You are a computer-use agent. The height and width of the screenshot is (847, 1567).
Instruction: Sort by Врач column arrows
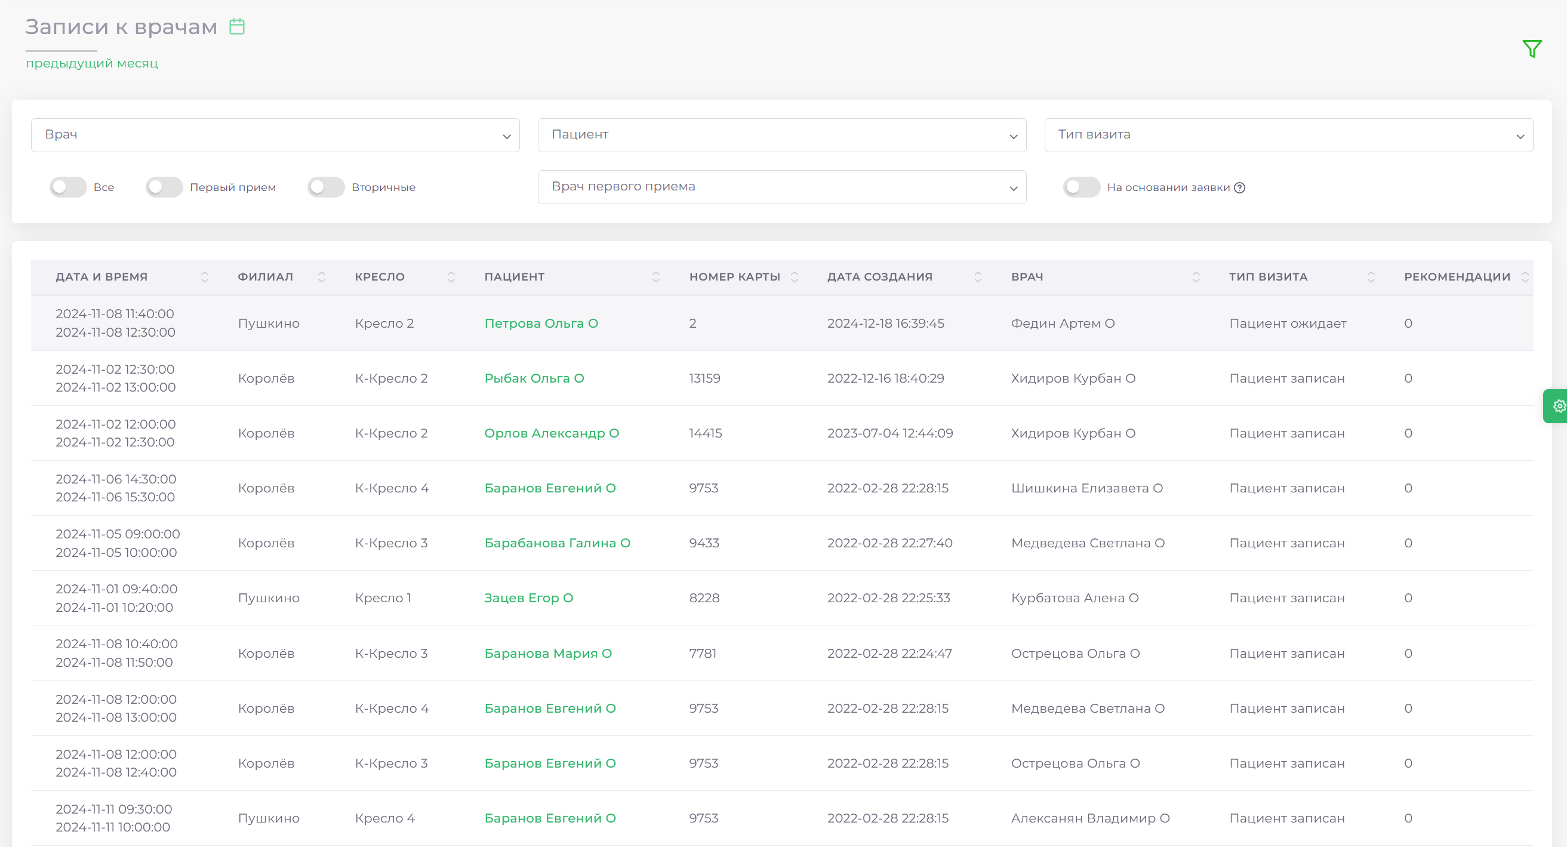(1196, 278)
